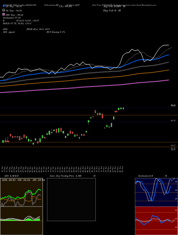Select the '200 Day = 90.54' legend text
This screenshot has height=235, width=178.
coord(14,15)
